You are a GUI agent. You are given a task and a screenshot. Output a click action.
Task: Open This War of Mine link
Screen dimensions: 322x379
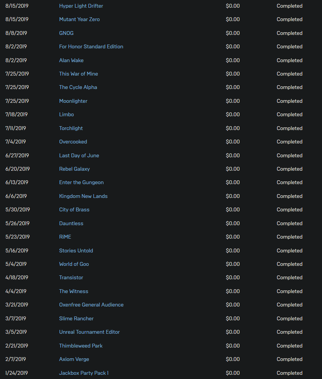[x=79, y=74]
